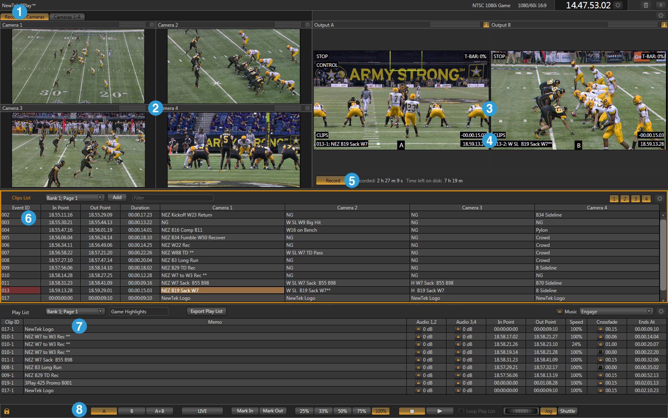The width and height of the screenshot is (668, 418).
Task: Select Event ID 013 cell
Action: (x=21, y=290)
